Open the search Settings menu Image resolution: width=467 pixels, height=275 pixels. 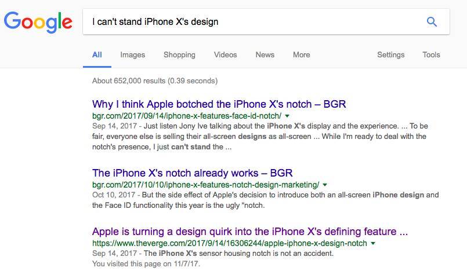click(390, 55)
